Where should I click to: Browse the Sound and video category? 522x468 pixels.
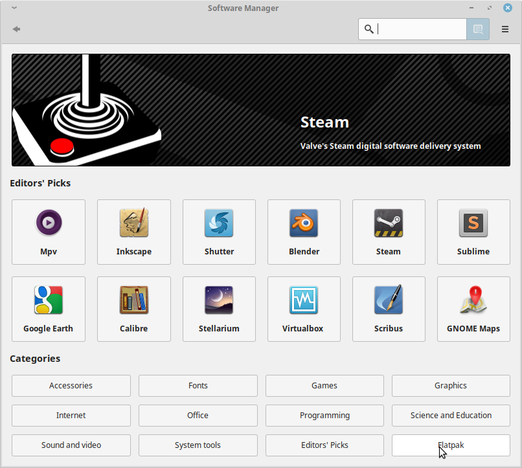point(71,445)
